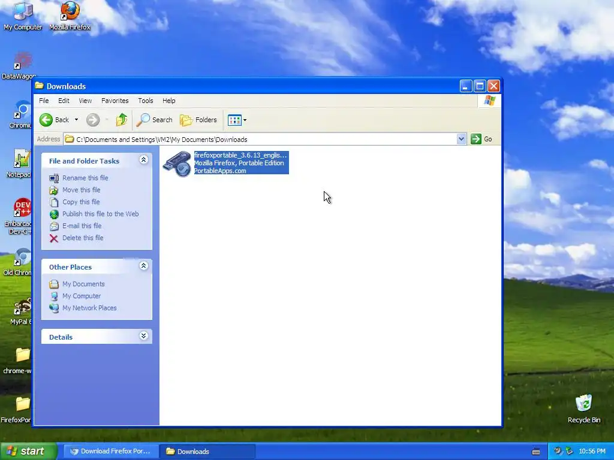This screenshot has width=614, height=460.
Task: Go to My Documents in Other Places
Action: 83,284
